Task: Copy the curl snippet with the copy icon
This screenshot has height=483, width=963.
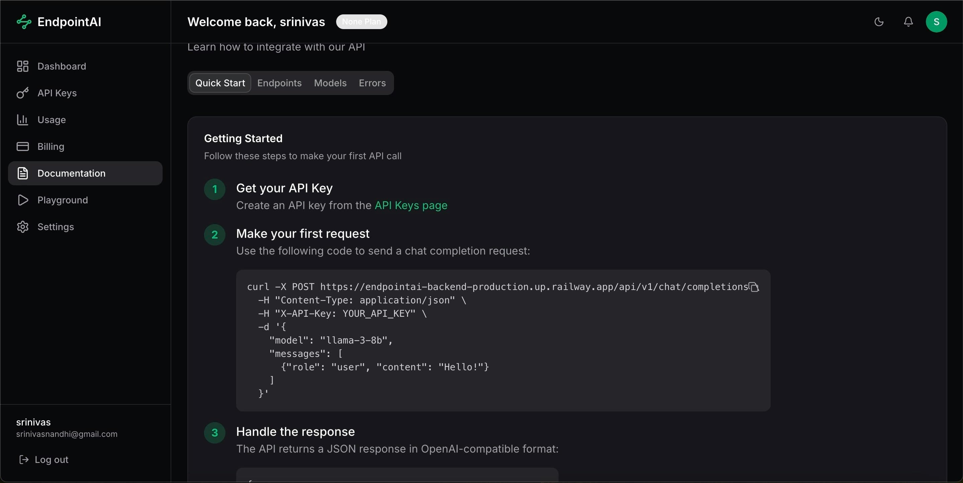Action: (x=754, y=287)
